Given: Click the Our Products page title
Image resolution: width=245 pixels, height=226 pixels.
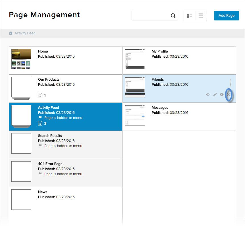Looking at the screenshot, I should point(49,79).
